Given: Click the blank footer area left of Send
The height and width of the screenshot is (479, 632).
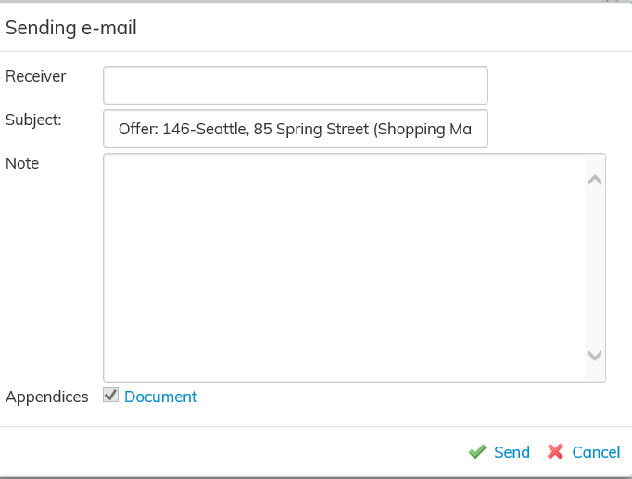Looking at the screenshot, I should [232, 452].
